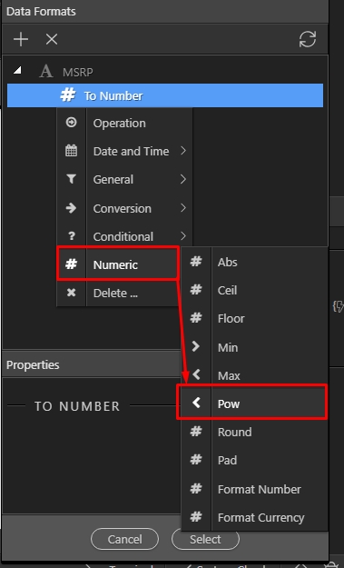Click the refresh icon in Data Formats toolbar
The height and width of the screenshot is (568, 344).
[308, 39]
